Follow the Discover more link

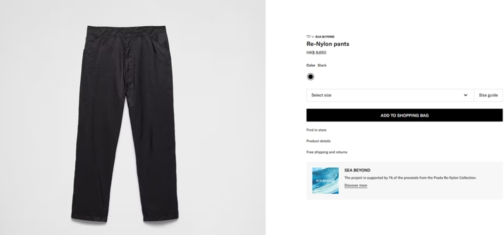[355, 185]
